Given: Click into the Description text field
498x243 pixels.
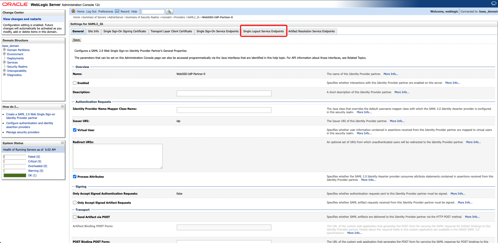Looking at the screenshot, I should pyautogui.click(x=224, y=93).
